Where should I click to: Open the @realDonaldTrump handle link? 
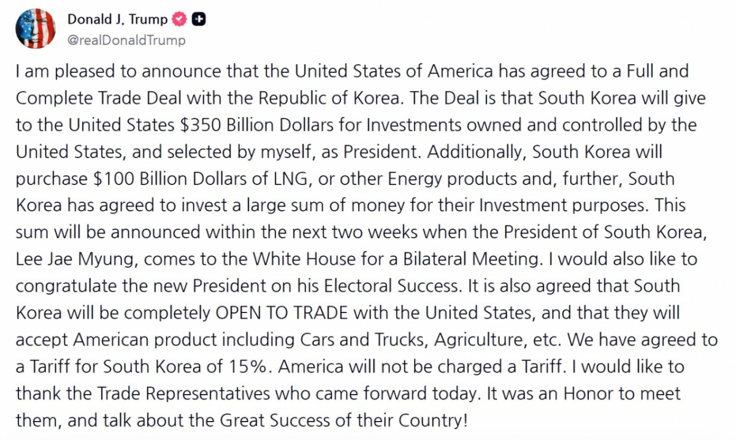click(x=126, y=40)
